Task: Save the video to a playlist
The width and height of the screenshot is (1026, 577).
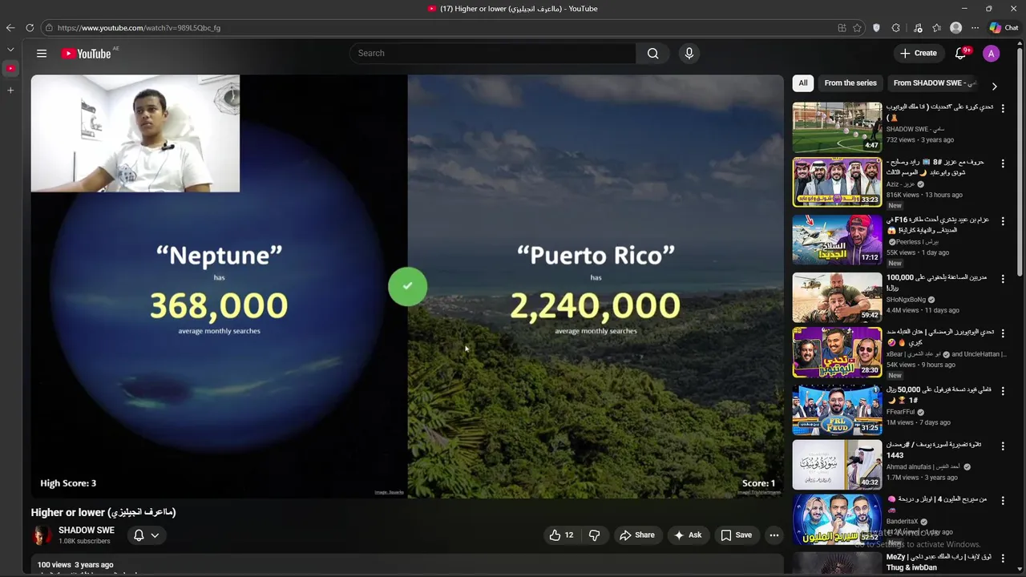Action: point(736,535)
